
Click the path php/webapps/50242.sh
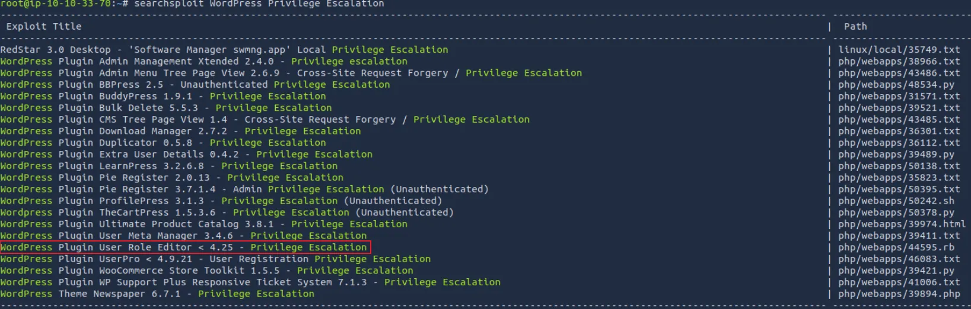coord(896,201)
